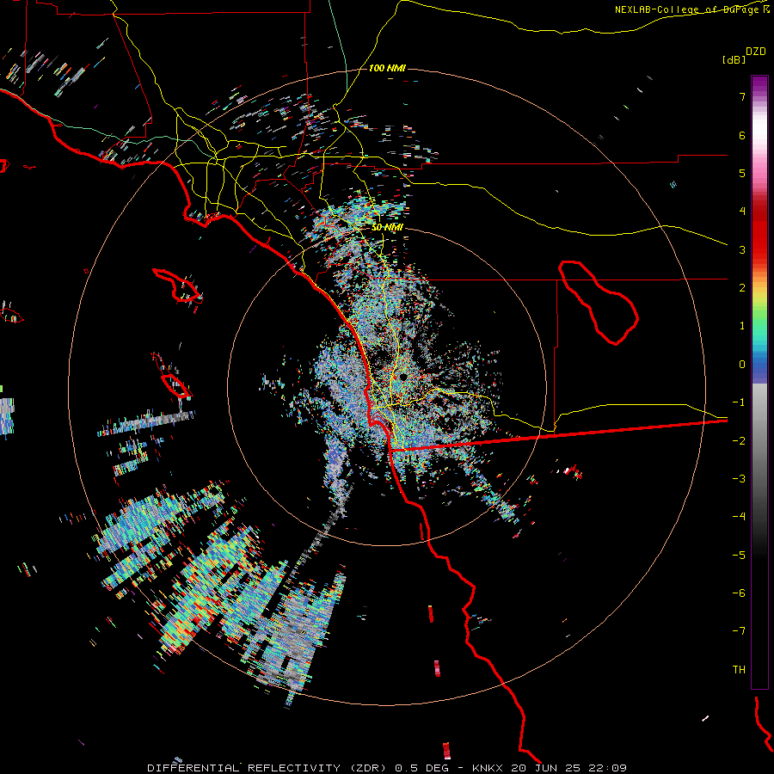Click the 1 value on the ZDR color scale
774x774 pixels.
pos(742,326)
